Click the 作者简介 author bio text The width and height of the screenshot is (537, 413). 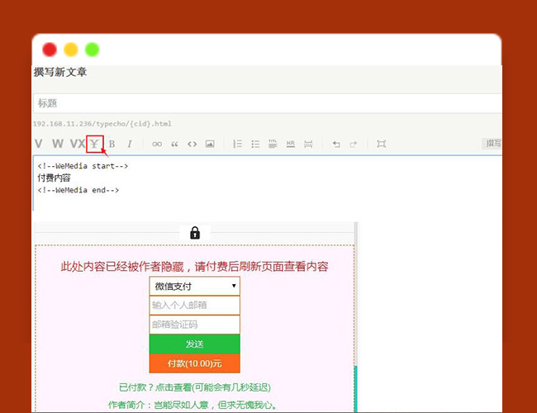[x=192, y=405]
